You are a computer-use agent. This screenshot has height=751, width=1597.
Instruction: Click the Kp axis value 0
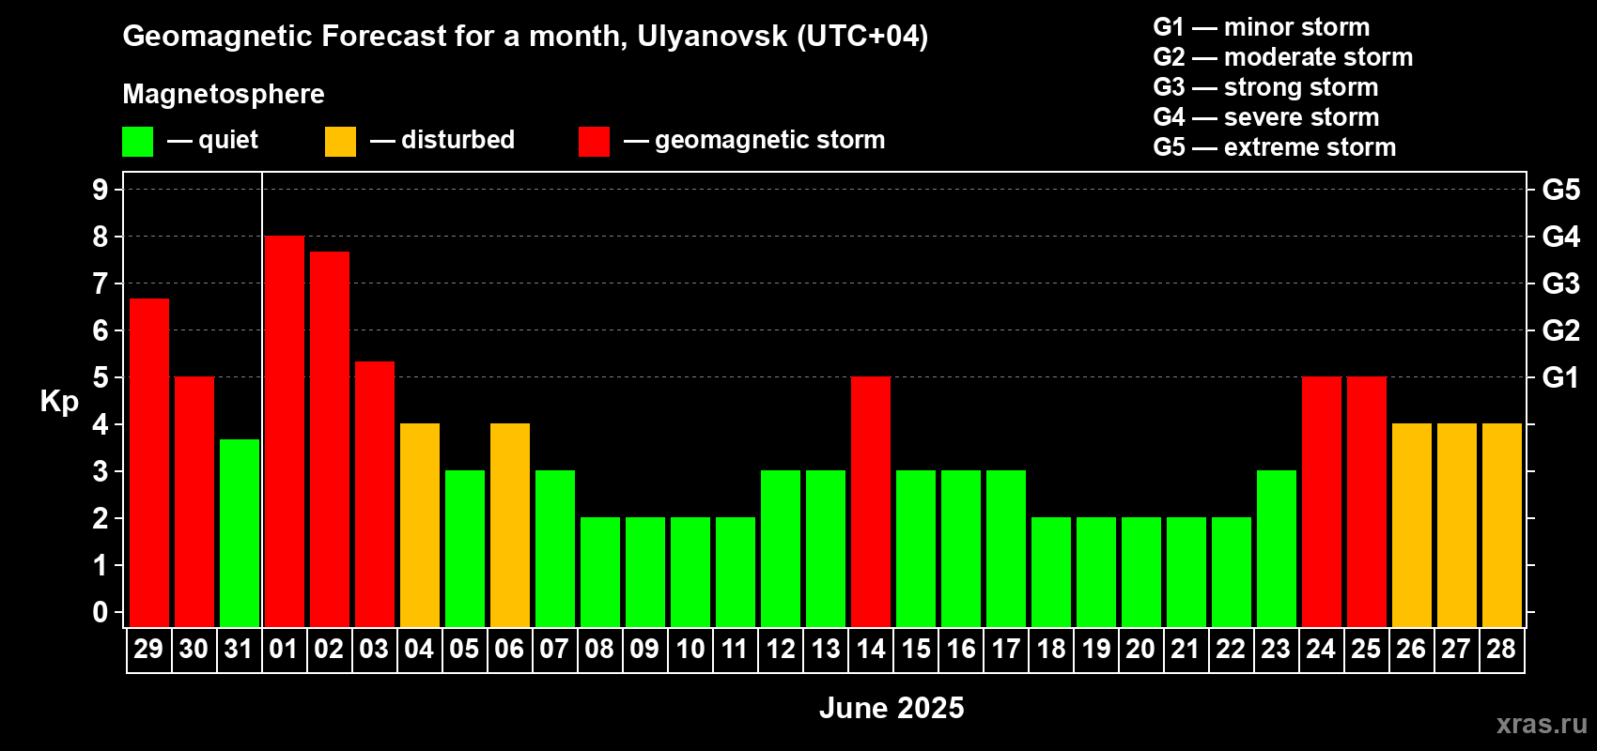[101, 612]
